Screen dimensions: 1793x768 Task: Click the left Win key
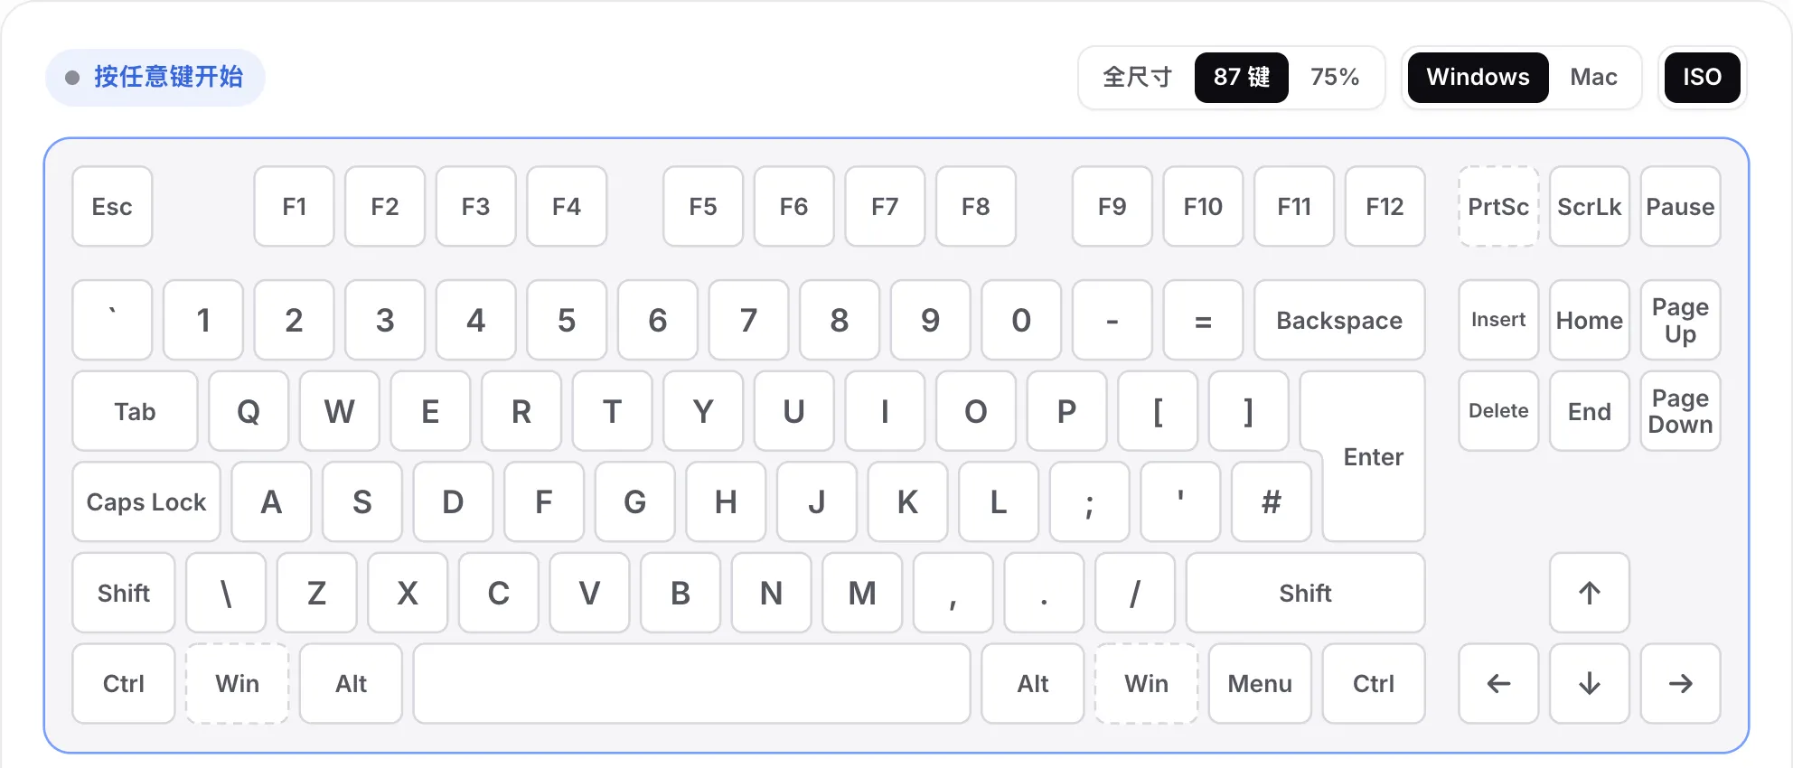pyautogui.click(x=237, y=683)
